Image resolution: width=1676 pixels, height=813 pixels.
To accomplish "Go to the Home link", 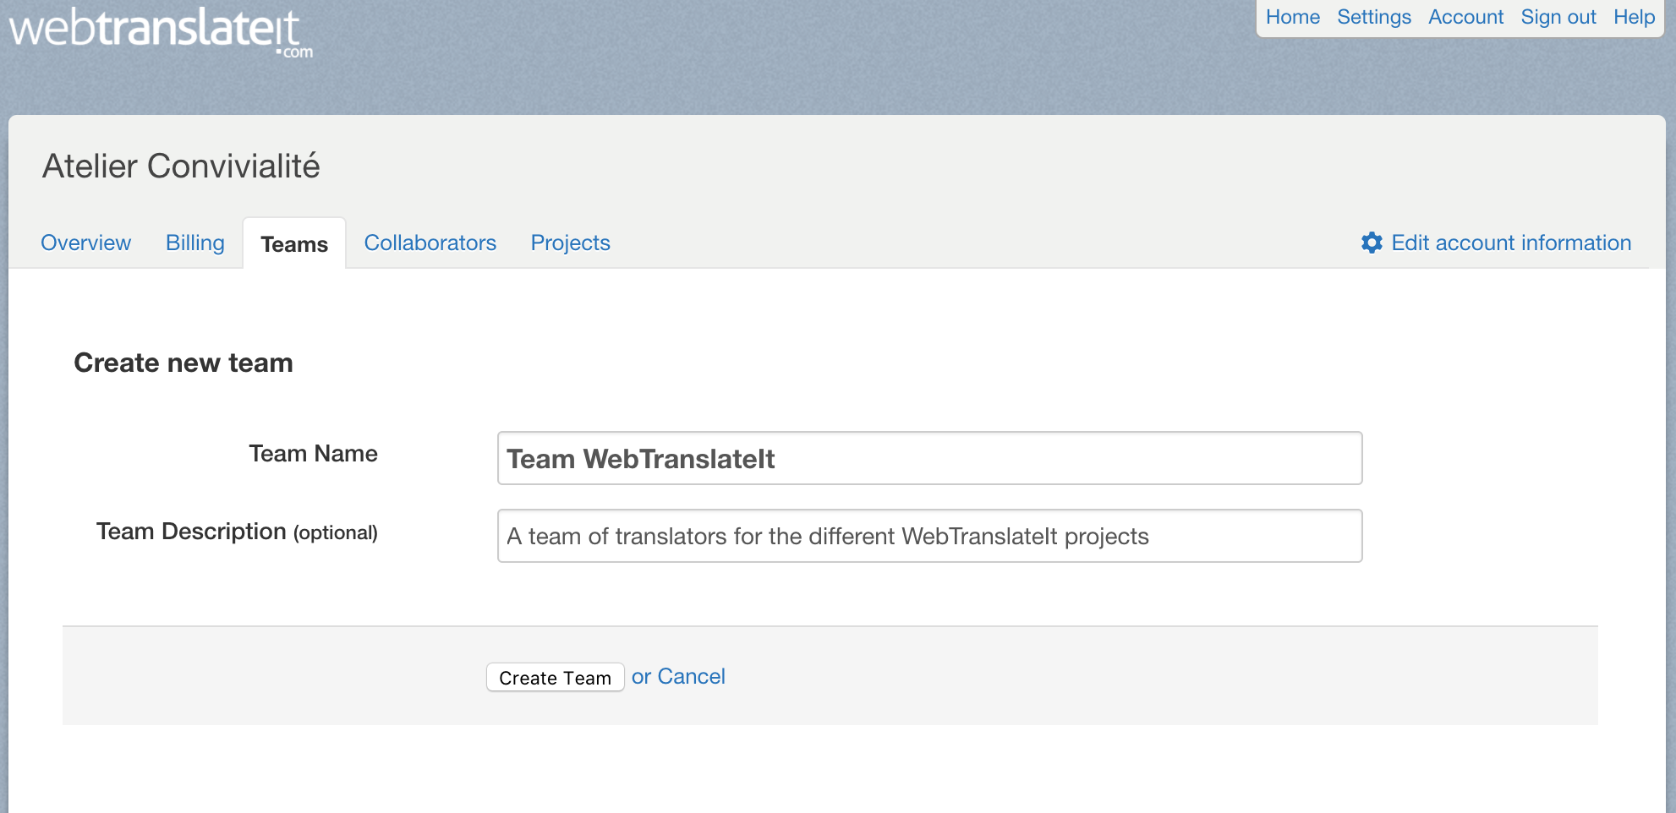I will coord(1292,17).
